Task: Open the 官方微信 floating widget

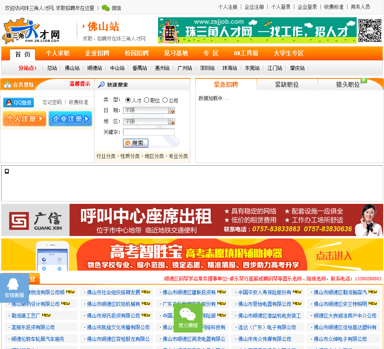Action: pyautogui.click(x=188, y=318)
